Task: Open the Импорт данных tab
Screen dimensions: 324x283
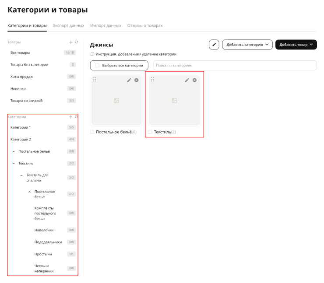Action: coord(106,26)
